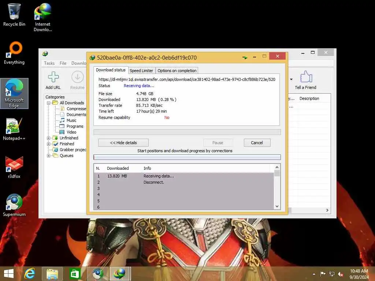
Task: Show hidden tray icons arrow
Action: click(314, 274)
